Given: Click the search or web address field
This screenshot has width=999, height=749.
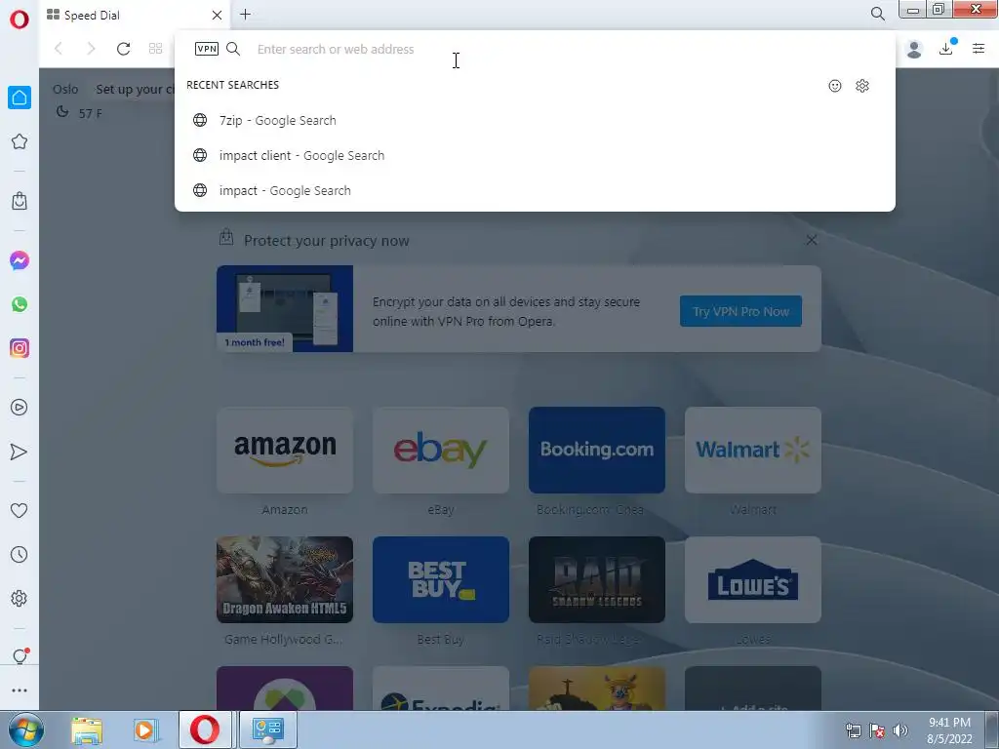Looking at the screenshot, I should coord(536,49).
